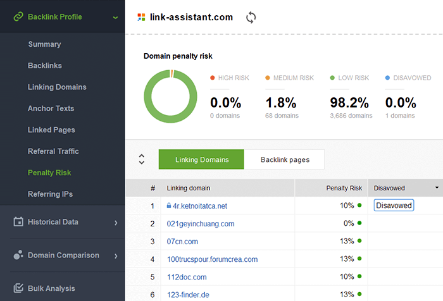
Task: Click the link-assistant.com favicon
Action: 141,17
